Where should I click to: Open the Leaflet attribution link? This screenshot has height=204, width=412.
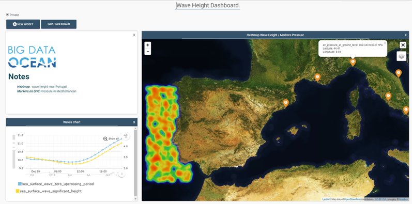326,199
